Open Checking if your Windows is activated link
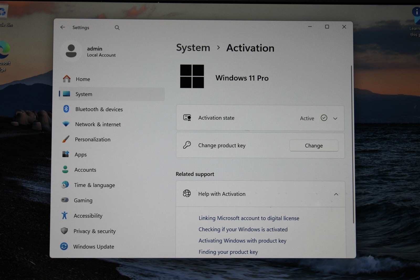Image resolution: width=420 pixels, height=280 pixels. coord(243,229)
